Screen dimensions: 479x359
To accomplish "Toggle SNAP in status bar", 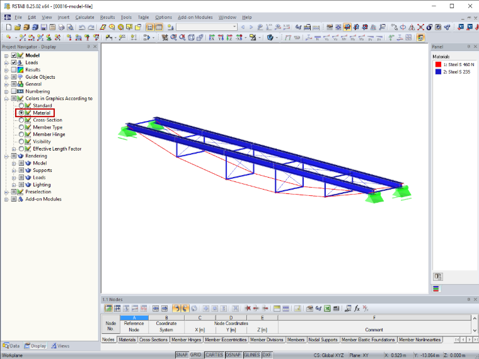I will (182, 355).
